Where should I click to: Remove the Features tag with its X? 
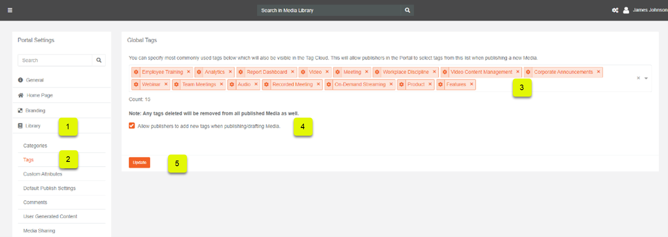[x=472, y=85]
